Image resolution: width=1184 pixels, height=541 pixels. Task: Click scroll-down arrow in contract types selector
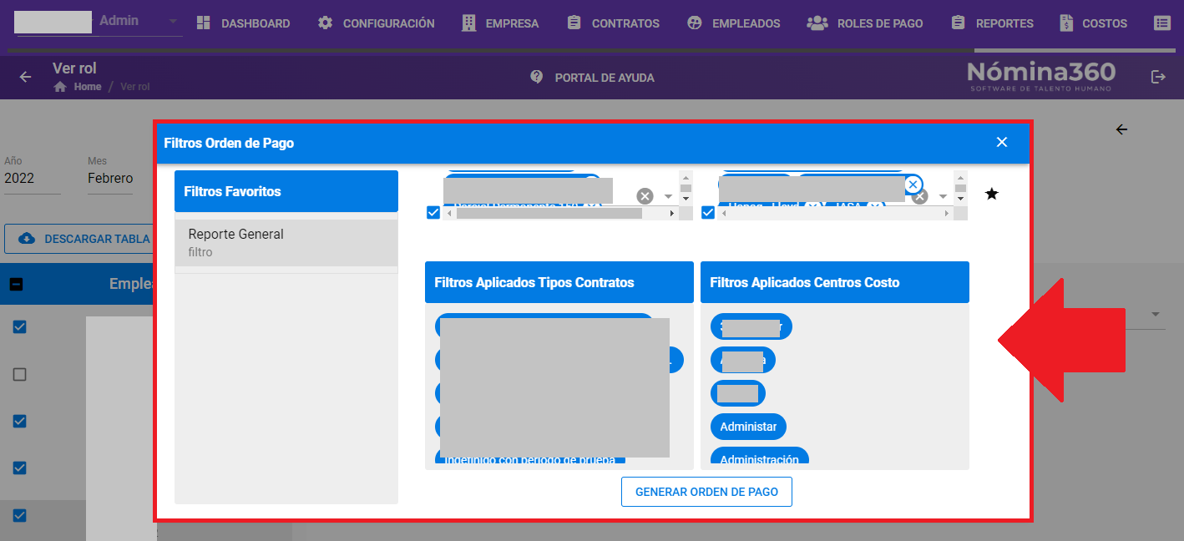click(686, 199)
